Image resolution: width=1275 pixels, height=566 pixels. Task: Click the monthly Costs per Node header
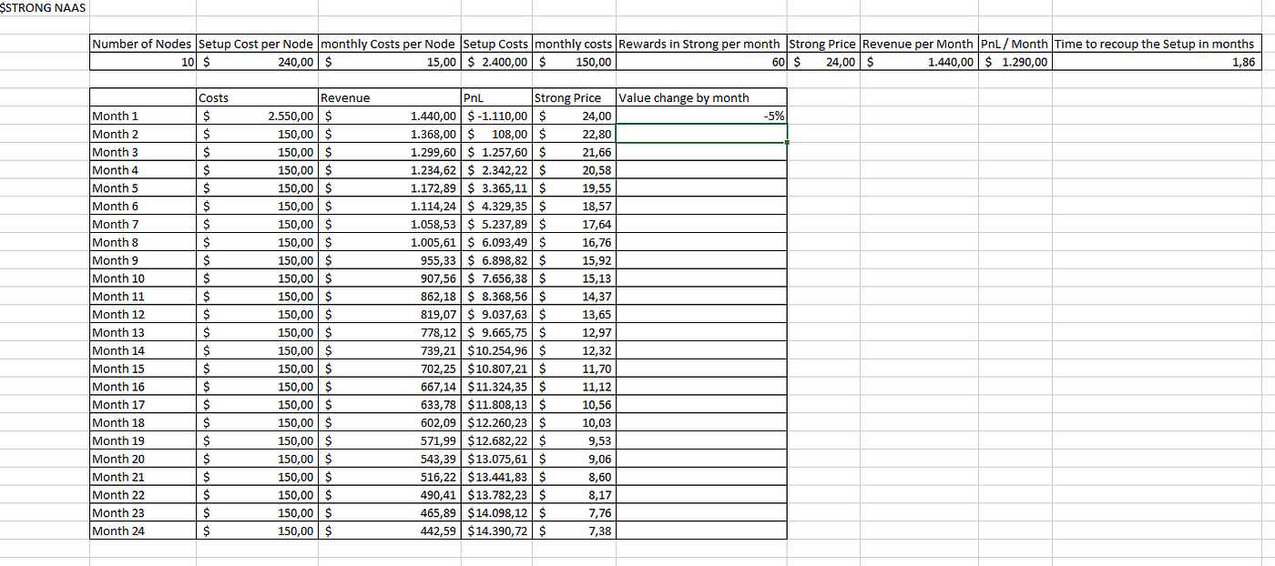389,44
